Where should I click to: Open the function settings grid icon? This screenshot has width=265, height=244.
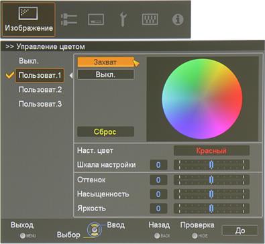click(150, 19)
